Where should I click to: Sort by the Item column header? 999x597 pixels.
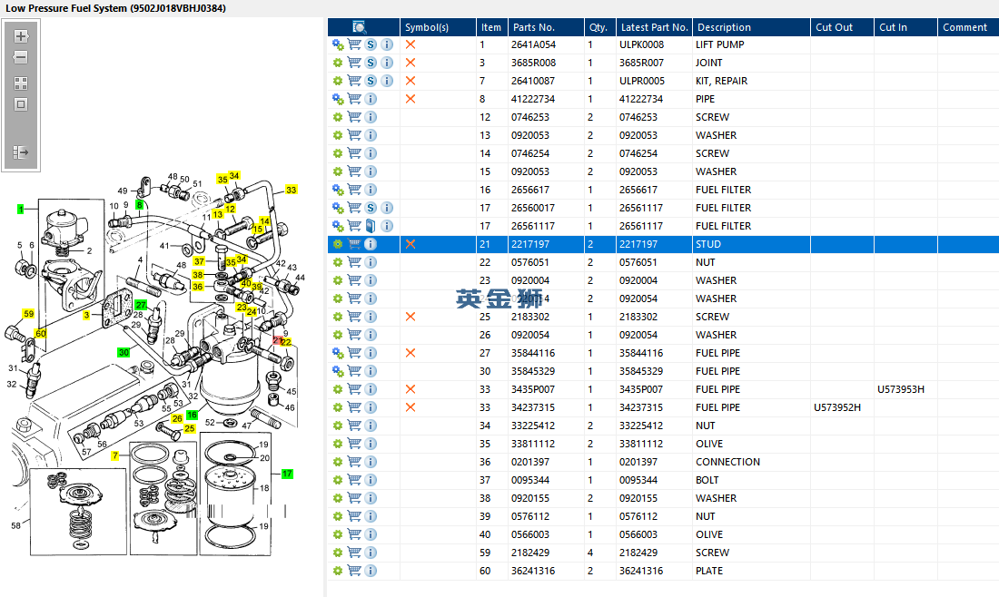490,27
